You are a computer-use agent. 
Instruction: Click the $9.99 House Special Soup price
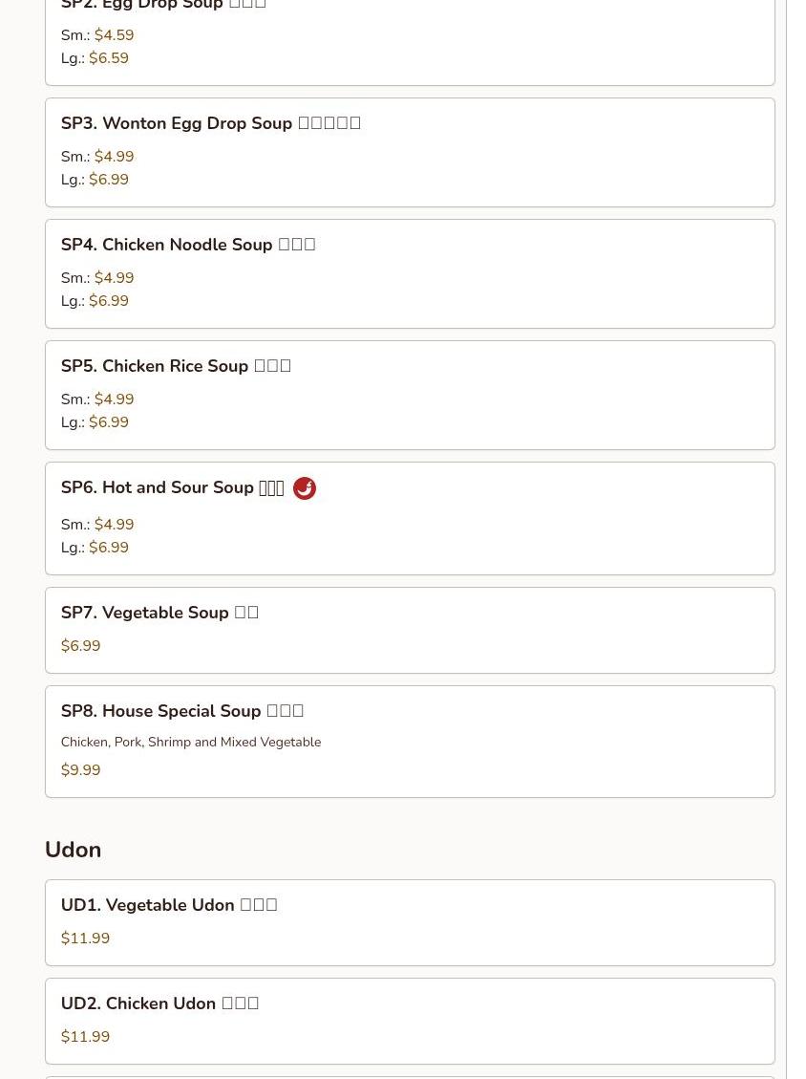(80, 770)
